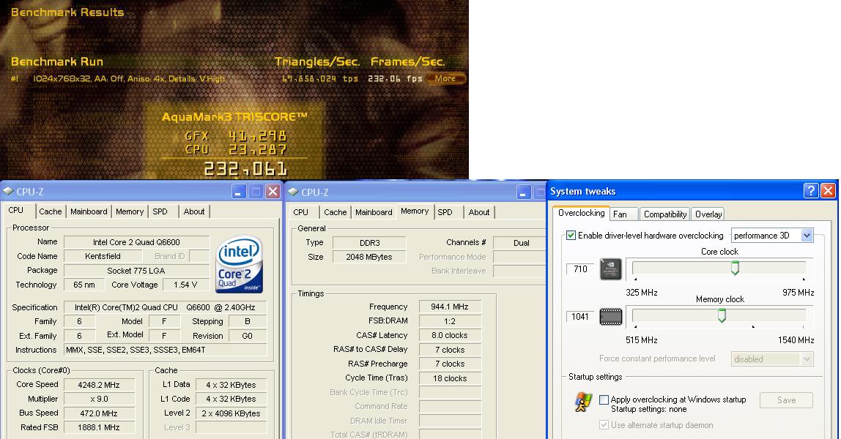Click the Multiplier value x 9.0
Screen dimensions: 841x439
coord(99,399)
